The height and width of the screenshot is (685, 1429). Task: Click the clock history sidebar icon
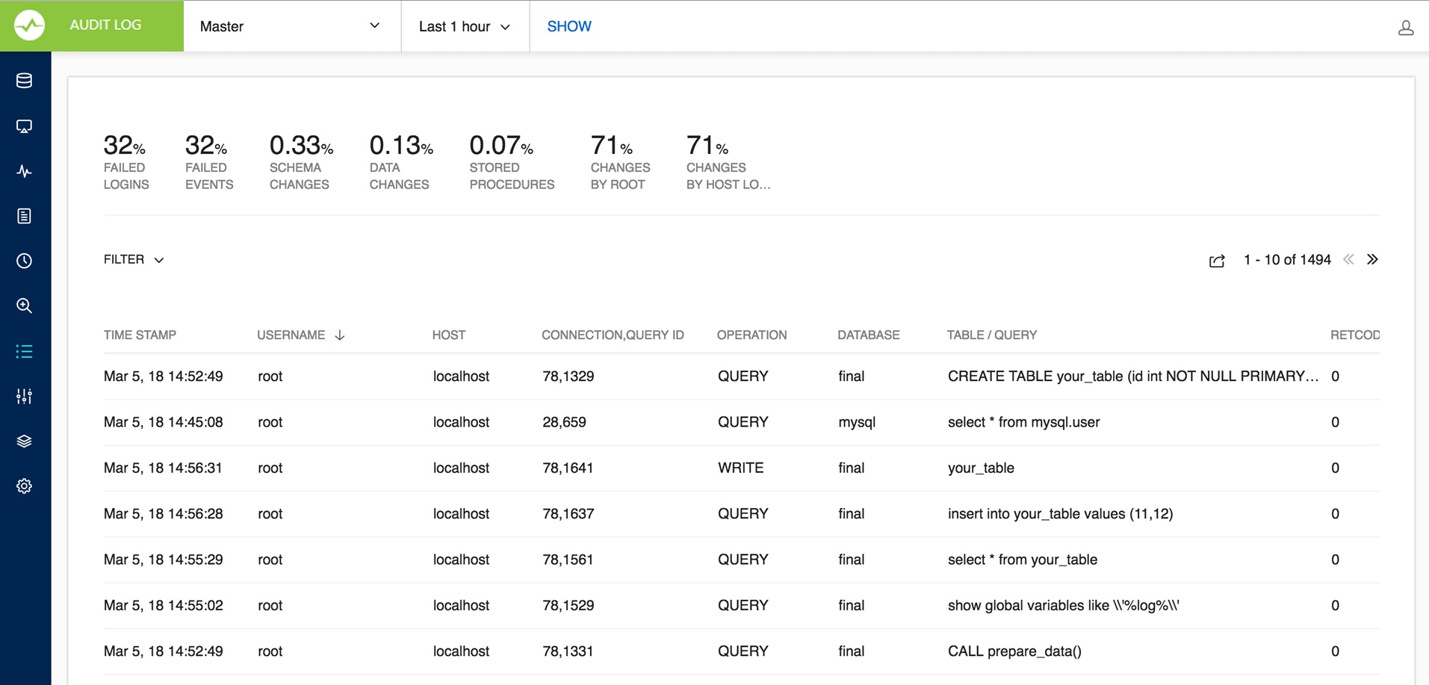(24, 261)
